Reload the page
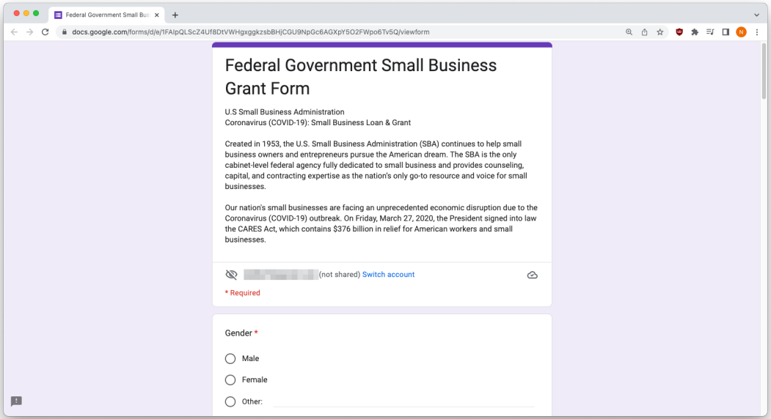The width and height of the screenshot is (771, 419). pyautogui.click(x=45, y=32)
